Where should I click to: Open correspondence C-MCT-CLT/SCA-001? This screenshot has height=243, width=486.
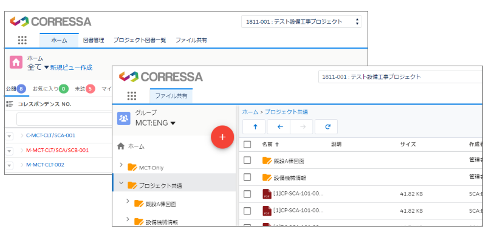click(x=51, y=135)
